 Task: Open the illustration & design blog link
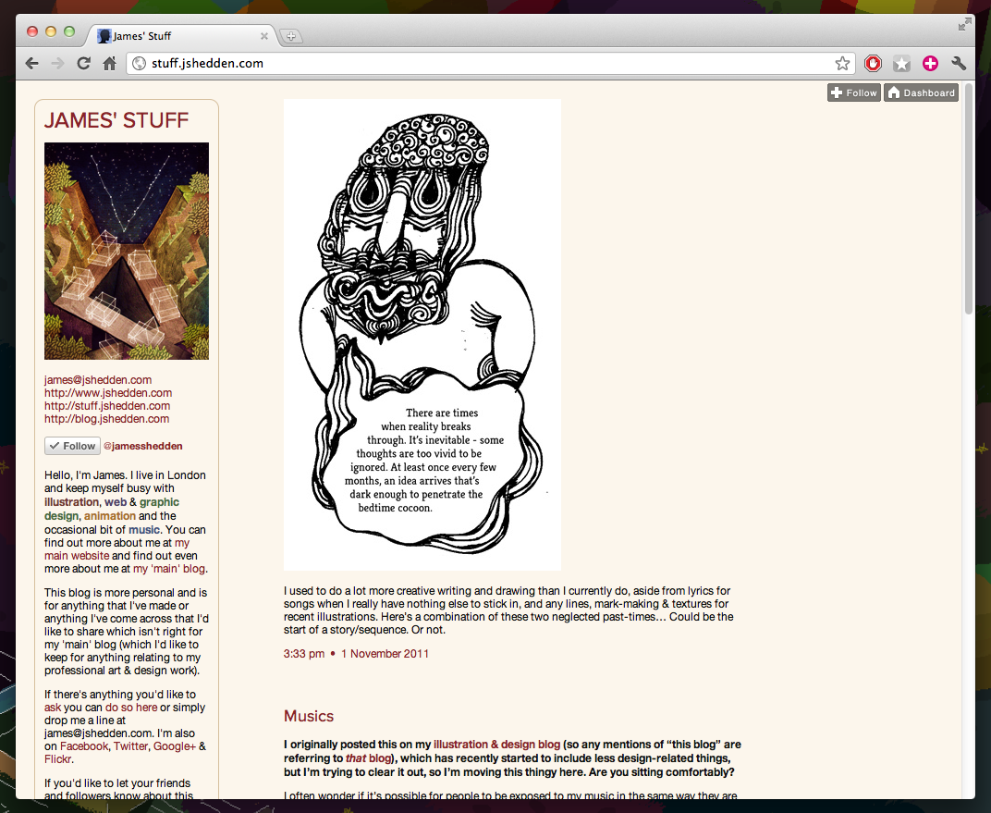point(496,744)
